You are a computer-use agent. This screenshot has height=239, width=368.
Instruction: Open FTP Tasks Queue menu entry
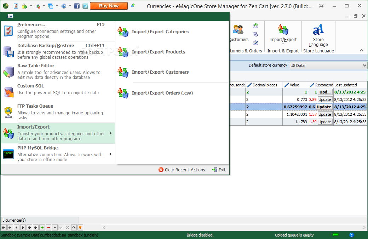point(58,112)
